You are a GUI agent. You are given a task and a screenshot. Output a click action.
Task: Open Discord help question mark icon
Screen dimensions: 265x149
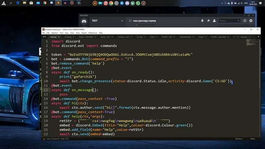coord(251,21)
